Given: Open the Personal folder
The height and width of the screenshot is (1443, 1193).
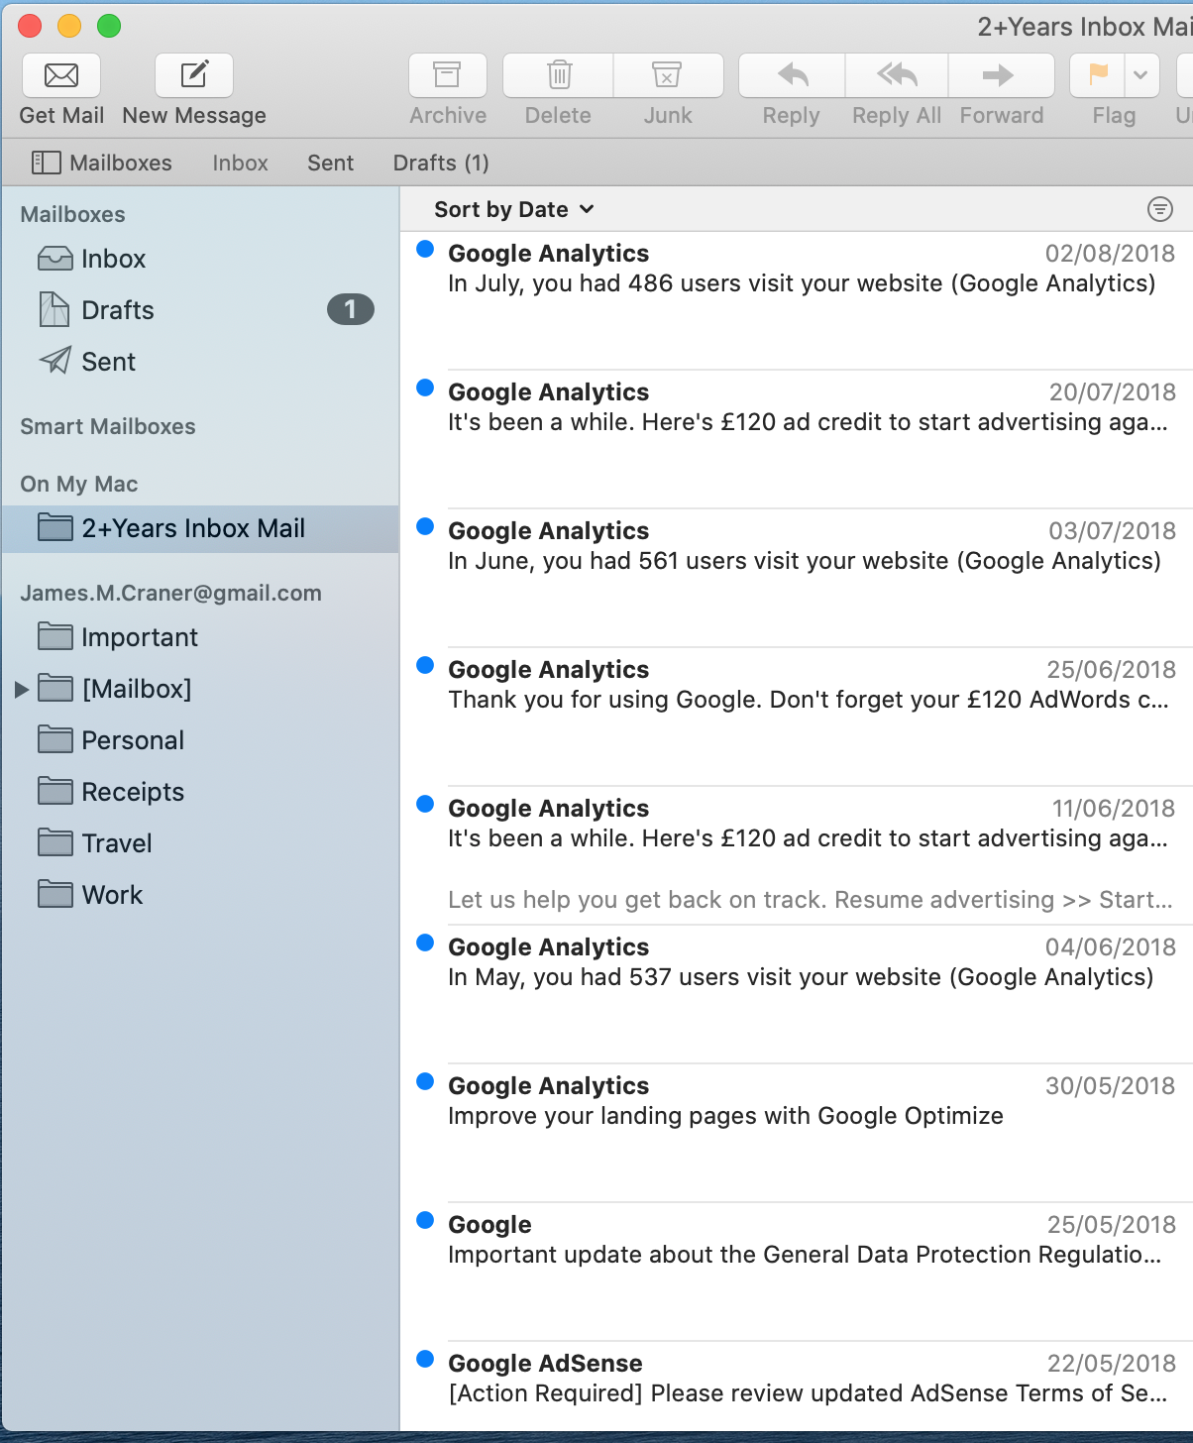Looking at the screenshot, I should pyautogui.click(x=200, y=740).
